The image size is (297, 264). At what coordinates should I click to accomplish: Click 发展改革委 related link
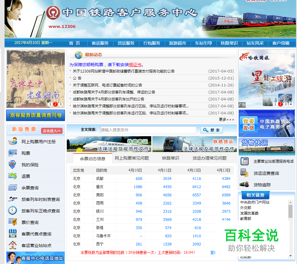249,213
